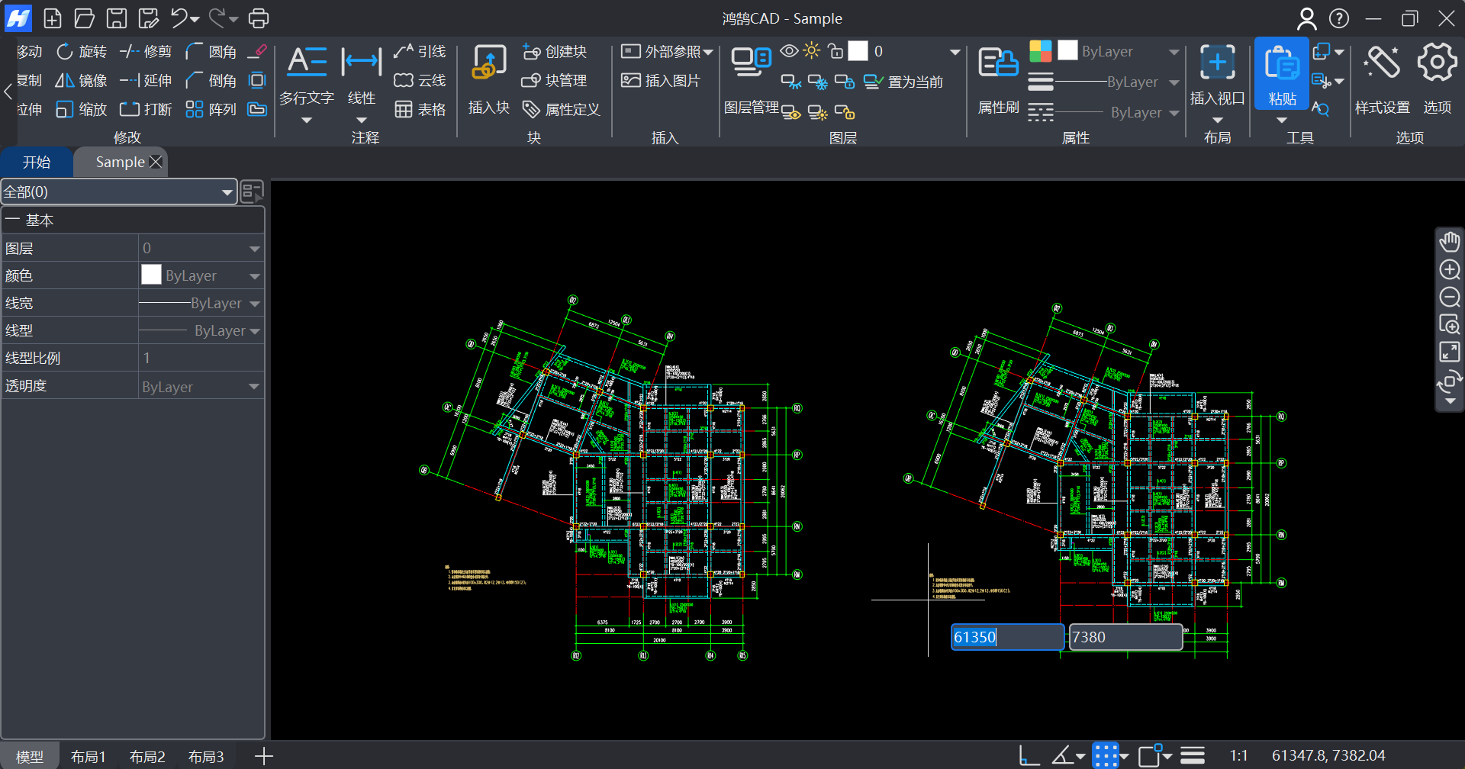Click the Create Block (创建块) button
This screenshot has height=769, width=1465.
click(555, 52)
